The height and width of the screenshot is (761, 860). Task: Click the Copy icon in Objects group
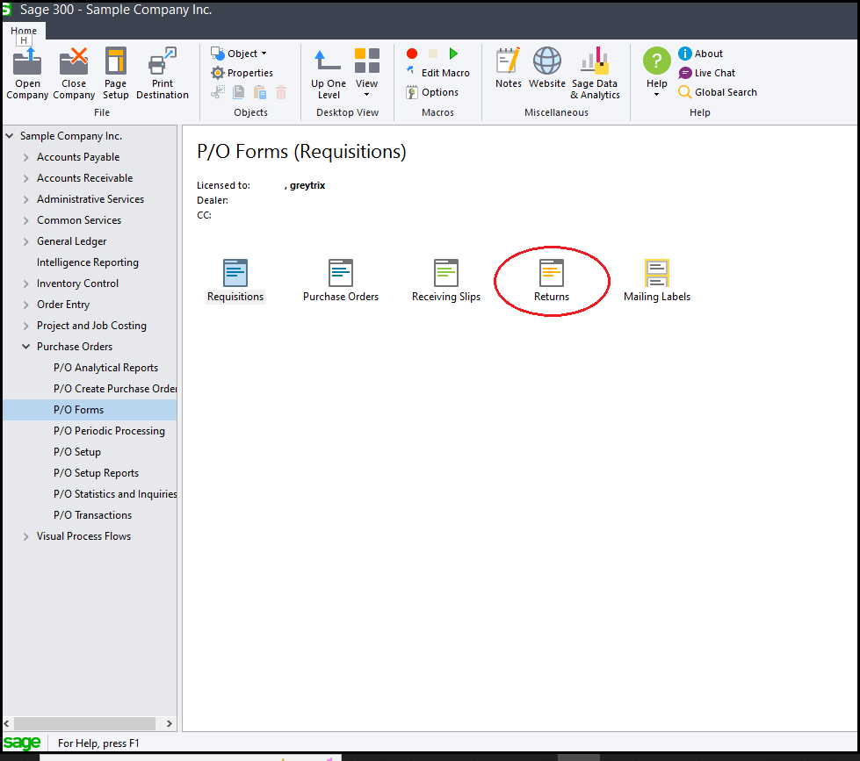(239, 92)
